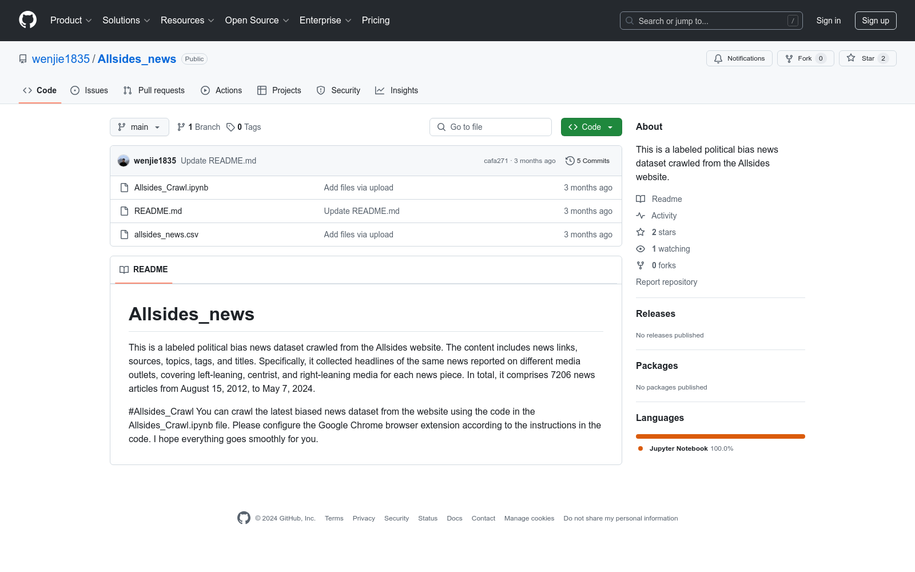Viewport: 915px width, 572px height.
Task: Select the README tab in file viewer
Action: pyautogui.click(x=144, y=269)
